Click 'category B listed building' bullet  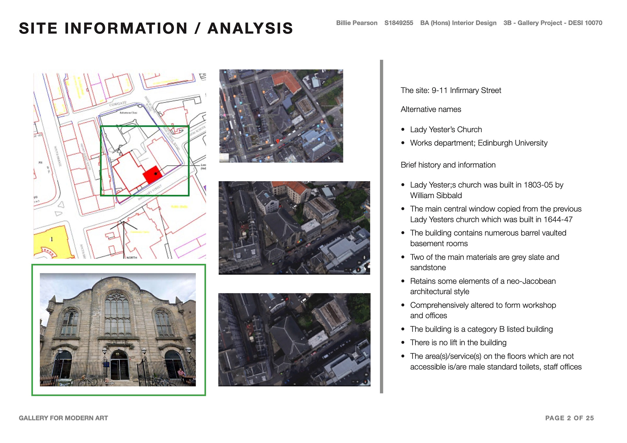(481, 329)
